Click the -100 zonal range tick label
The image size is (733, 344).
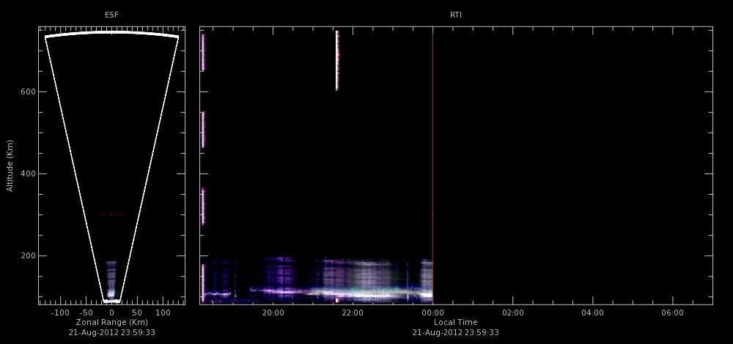click(59, 313)
